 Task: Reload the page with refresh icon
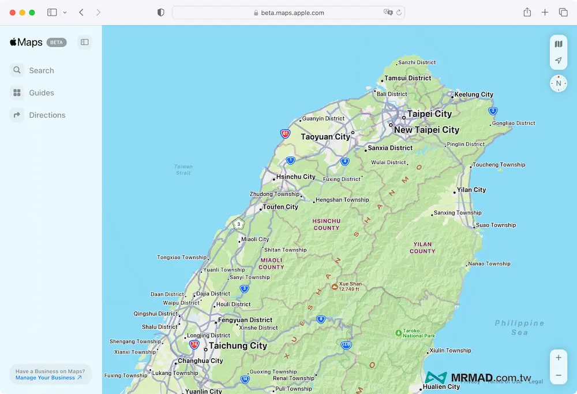[399, 13]
